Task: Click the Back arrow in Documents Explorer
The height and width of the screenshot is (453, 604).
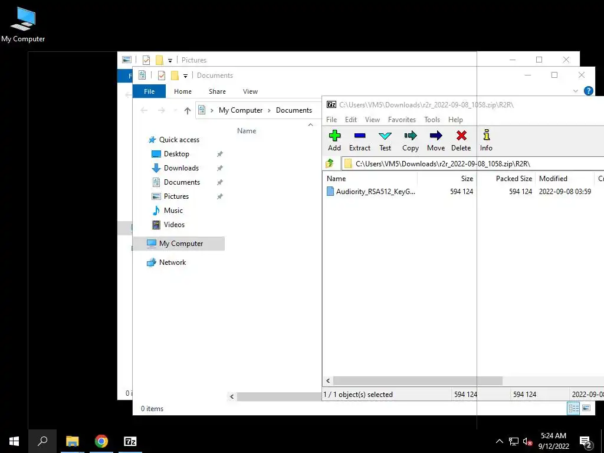Action: (144, 110)
